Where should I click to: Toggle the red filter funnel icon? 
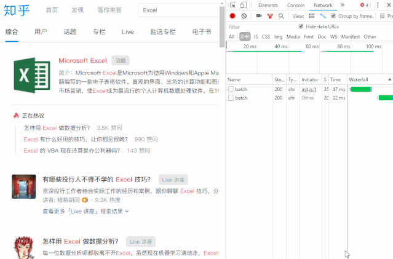[270, 16]
